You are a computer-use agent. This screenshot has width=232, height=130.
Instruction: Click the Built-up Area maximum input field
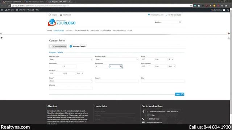161,66
